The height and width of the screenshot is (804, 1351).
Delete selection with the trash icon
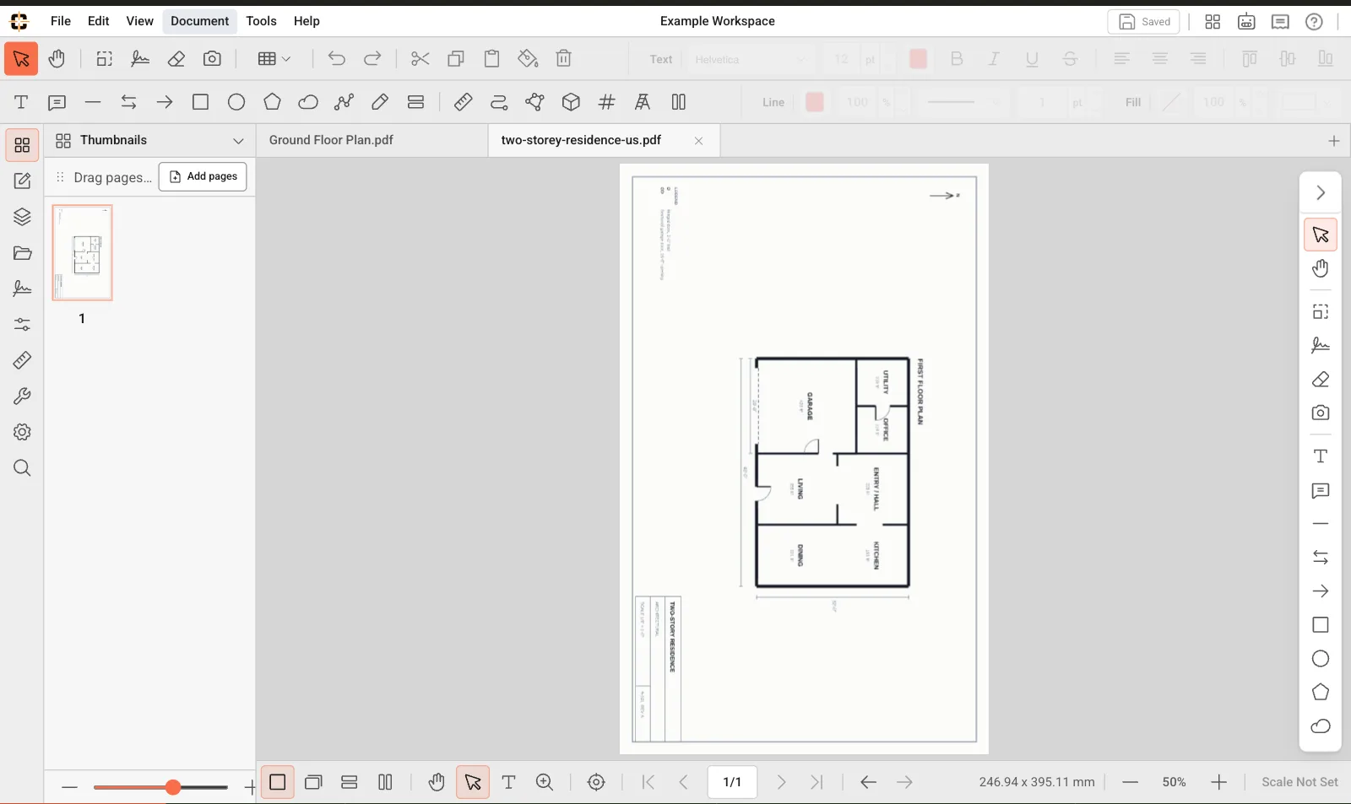(564, 58)
